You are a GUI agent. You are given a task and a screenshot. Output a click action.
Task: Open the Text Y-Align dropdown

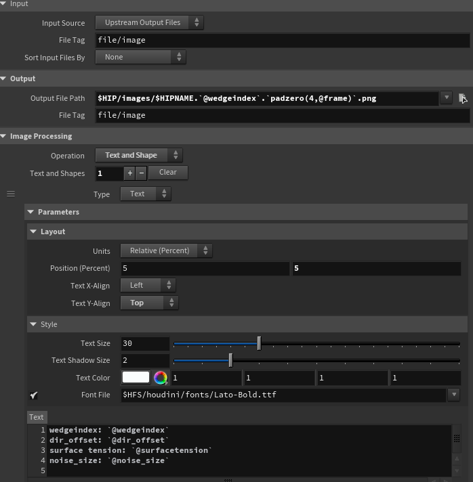click(x=149, y=303)
